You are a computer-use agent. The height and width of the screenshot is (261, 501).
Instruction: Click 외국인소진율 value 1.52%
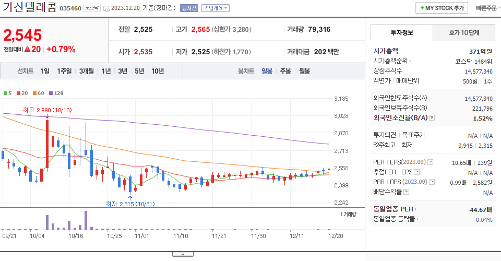coord(482,118)
